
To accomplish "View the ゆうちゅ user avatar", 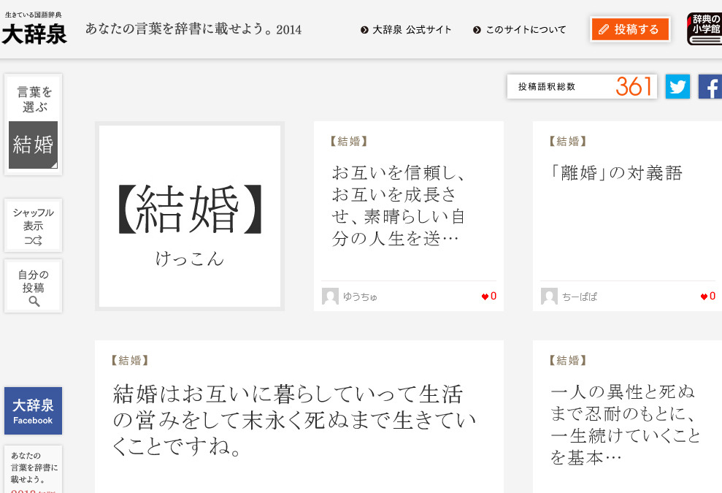I will click(330, 297).
